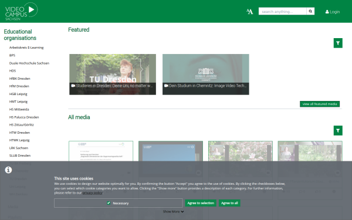Image resolution: width=352 pixels, height=220 pixels.
Task: Select SLUB Dresden organisation
Action: click(x=20, y=155)
